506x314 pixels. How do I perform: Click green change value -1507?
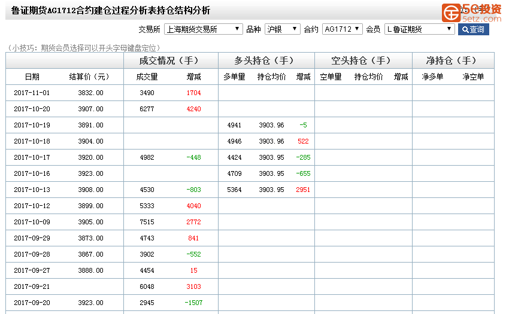pyautogui.click(x=193, y=303)
